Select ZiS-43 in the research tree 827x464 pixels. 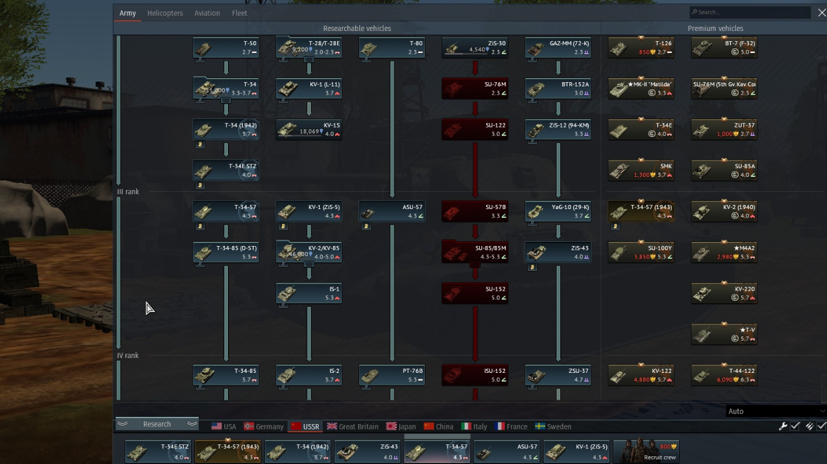point(558,253)
